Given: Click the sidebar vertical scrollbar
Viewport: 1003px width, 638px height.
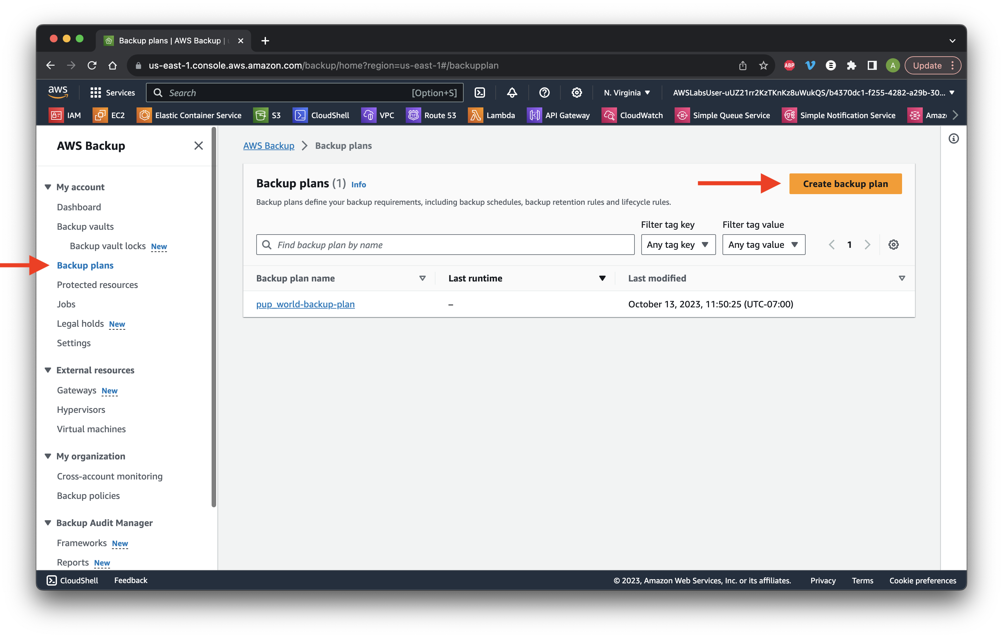Looking at the screenshot, I should click(214, 316).
